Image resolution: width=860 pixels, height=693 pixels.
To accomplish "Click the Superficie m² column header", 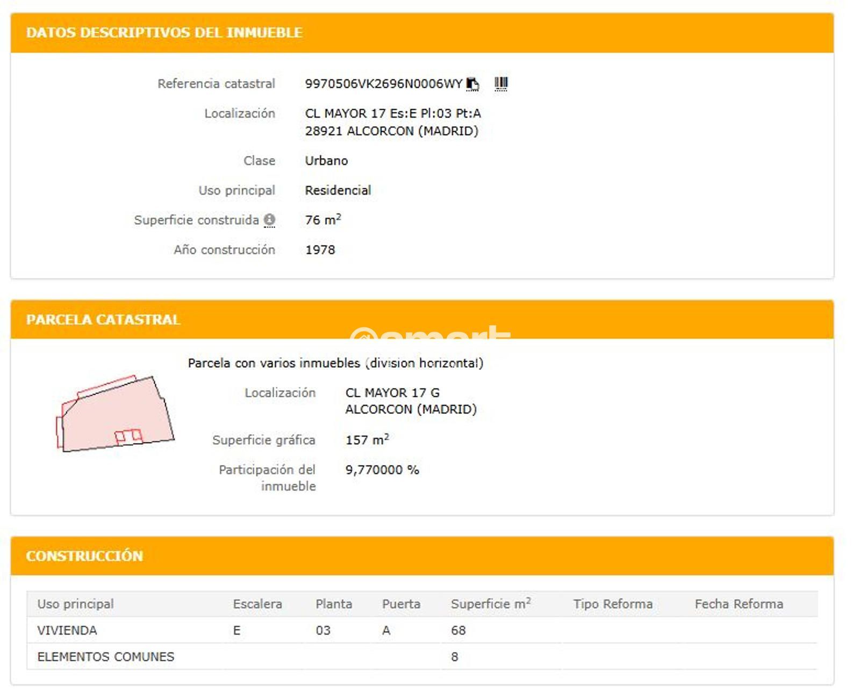I will [x=490, y=604].
